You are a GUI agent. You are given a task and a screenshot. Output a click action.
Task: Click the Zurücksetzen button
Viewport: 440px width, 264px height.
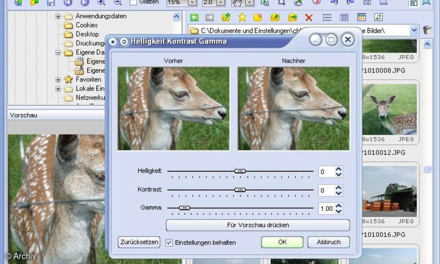pyautogui.click(x=139, y=242)
